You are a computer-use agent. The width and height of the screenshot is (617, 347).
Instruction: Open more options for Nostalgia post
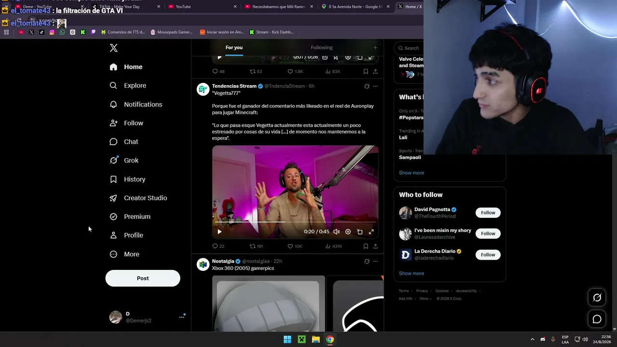pyautogui.click(x=376, y=261)
